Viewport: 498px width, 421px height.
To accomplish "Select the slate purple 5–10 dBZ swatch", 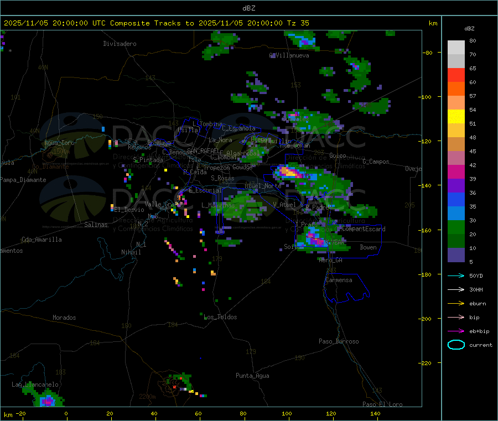I will pyautogui.click(x=456, y=255).
